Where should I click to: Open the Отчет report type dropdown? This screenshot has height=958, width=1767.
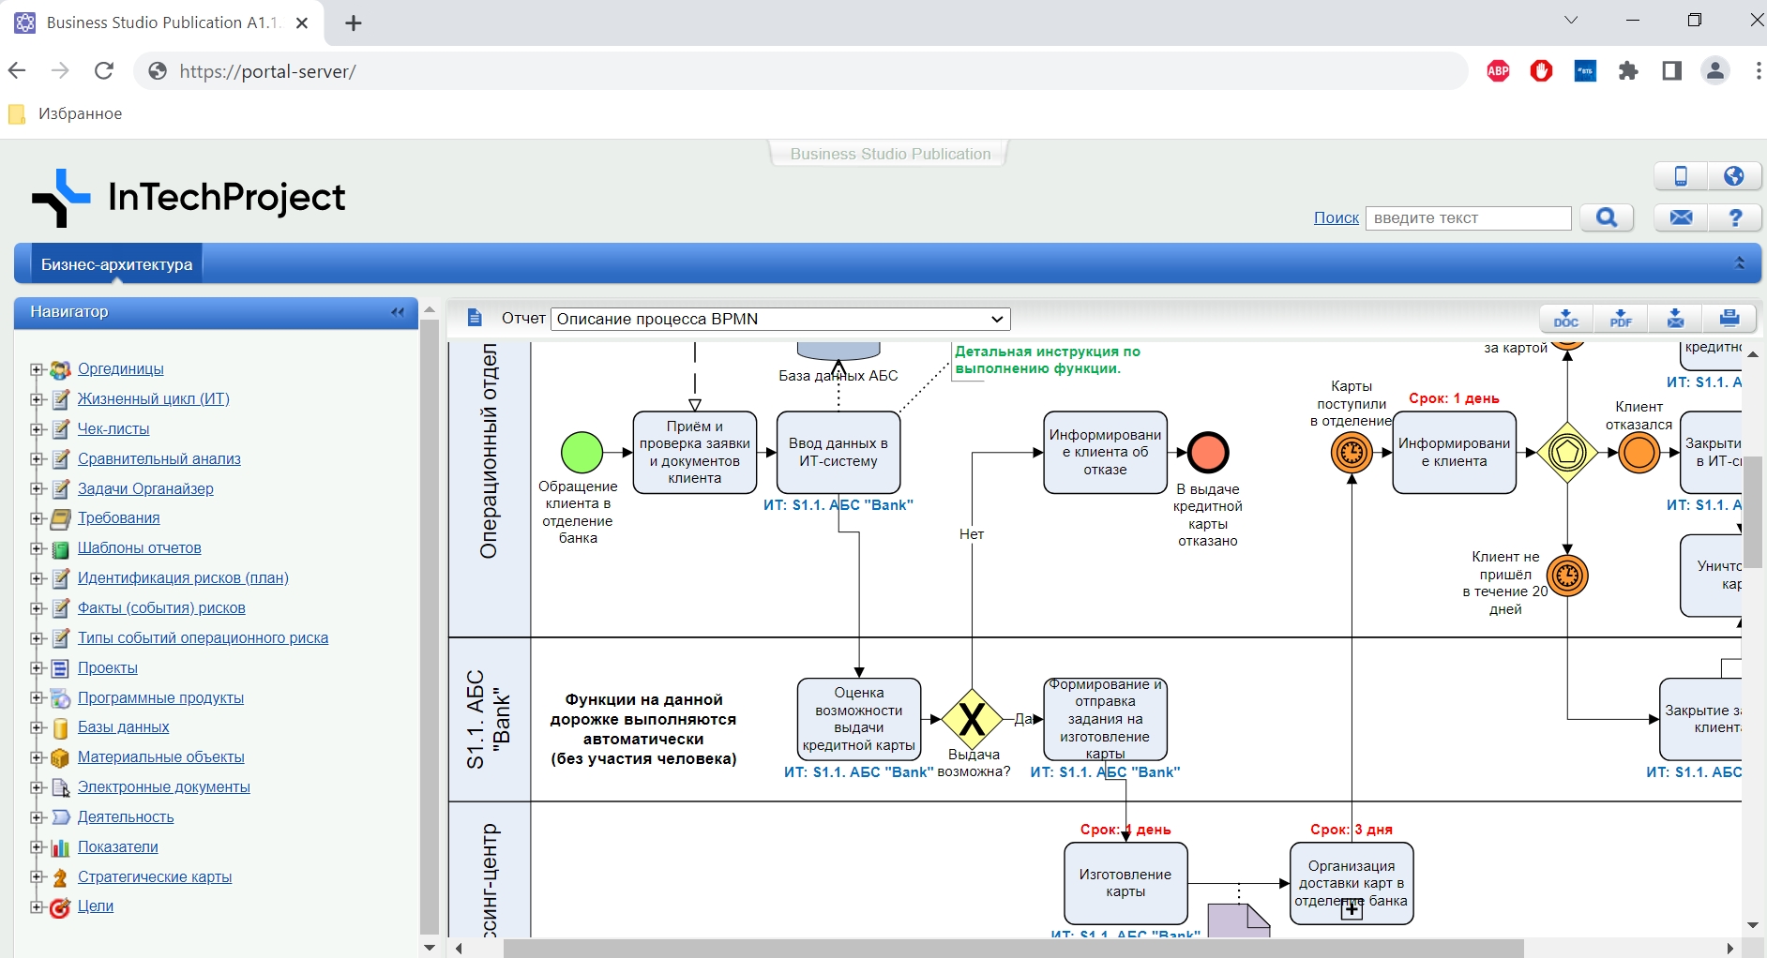click(780, 319)
